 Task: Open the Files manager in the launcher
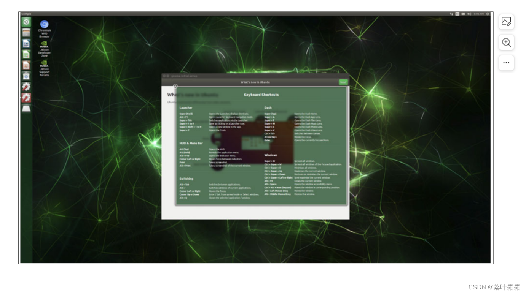(26, 33)
